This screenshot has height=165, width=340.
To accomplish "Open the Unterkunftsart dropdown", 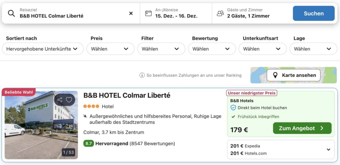I will tap(262, 49).
